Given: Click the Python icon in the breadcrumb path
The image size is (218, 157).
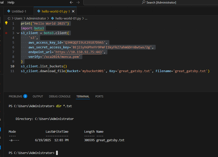Looking at the screenshot, I should click(52, 18).
